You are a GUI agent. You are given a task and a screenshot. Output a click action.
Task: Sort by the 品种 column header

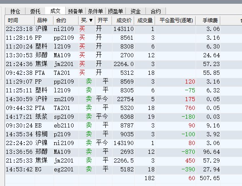(x=44, y=20)
